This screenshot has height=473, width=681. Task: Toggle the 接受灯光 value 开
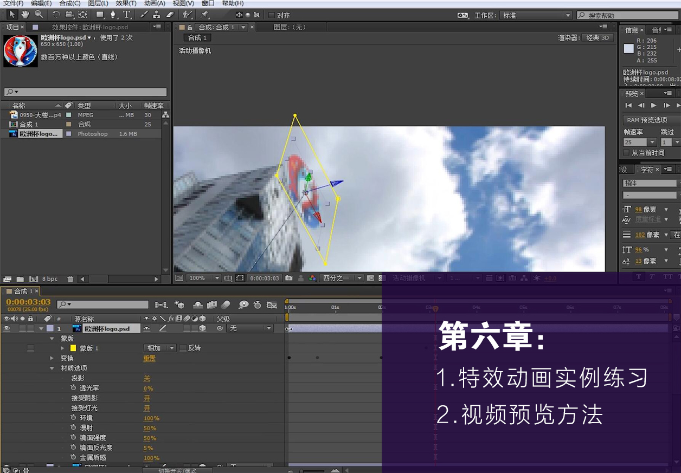146,408
